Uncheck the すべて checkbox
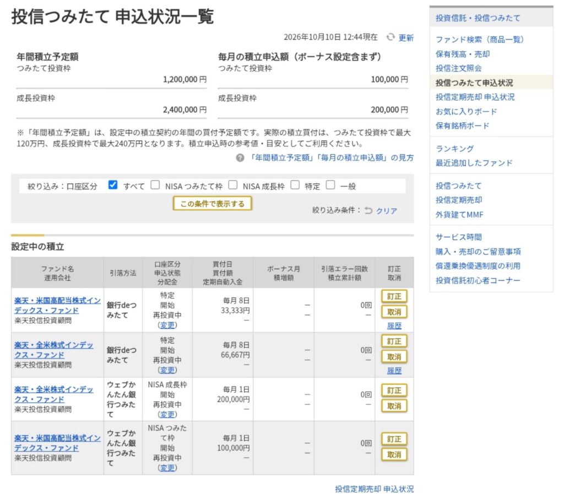Screen dimensions: 564x494 click(x=112, y=185)
